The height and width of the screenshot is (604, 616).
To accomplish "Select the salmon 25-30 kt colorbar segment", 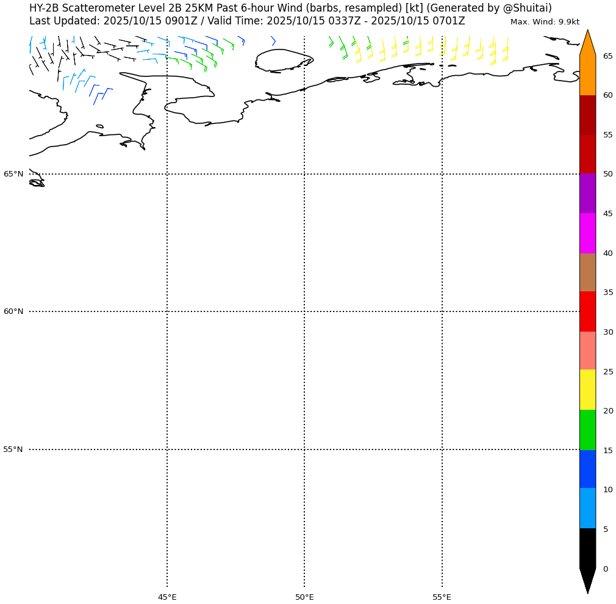I will pos(587,351).
